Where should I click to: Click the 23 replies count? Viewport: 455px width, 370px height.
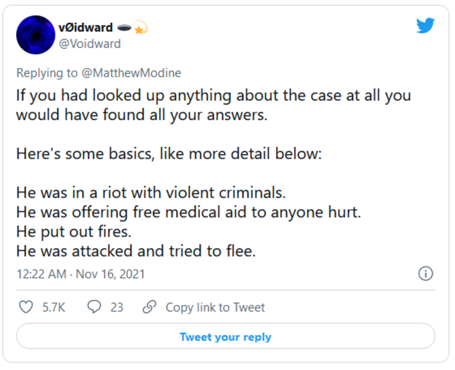click(x=117, y=307)
